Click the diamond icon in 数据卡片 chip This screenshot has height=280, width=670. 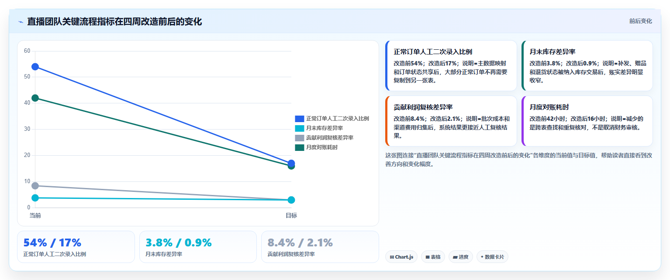tap(482, 257)
